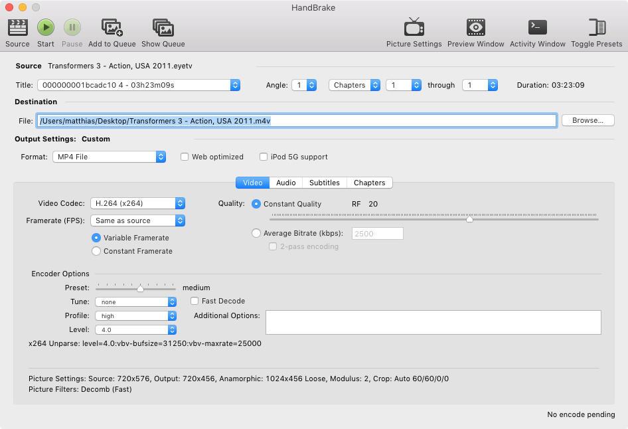Show the encode Queue

tap(163, 30)
